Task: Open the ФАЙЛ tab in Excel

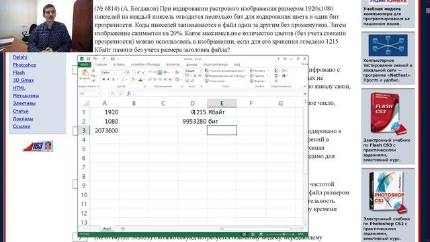Action: click(x=85, y=65)
